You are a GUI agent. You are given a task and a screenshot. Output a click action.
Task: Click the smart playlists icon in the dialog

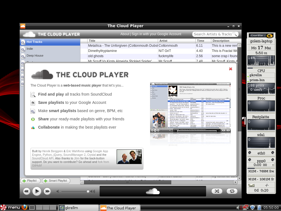(33, 111)
